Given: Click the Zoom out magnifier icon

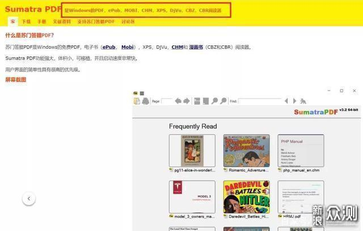Looking at the screenshot, I should pyautogui.click(x=214, y=101).
